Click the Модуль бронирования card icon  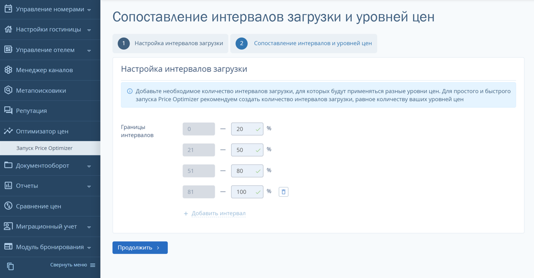click(8, 247)
